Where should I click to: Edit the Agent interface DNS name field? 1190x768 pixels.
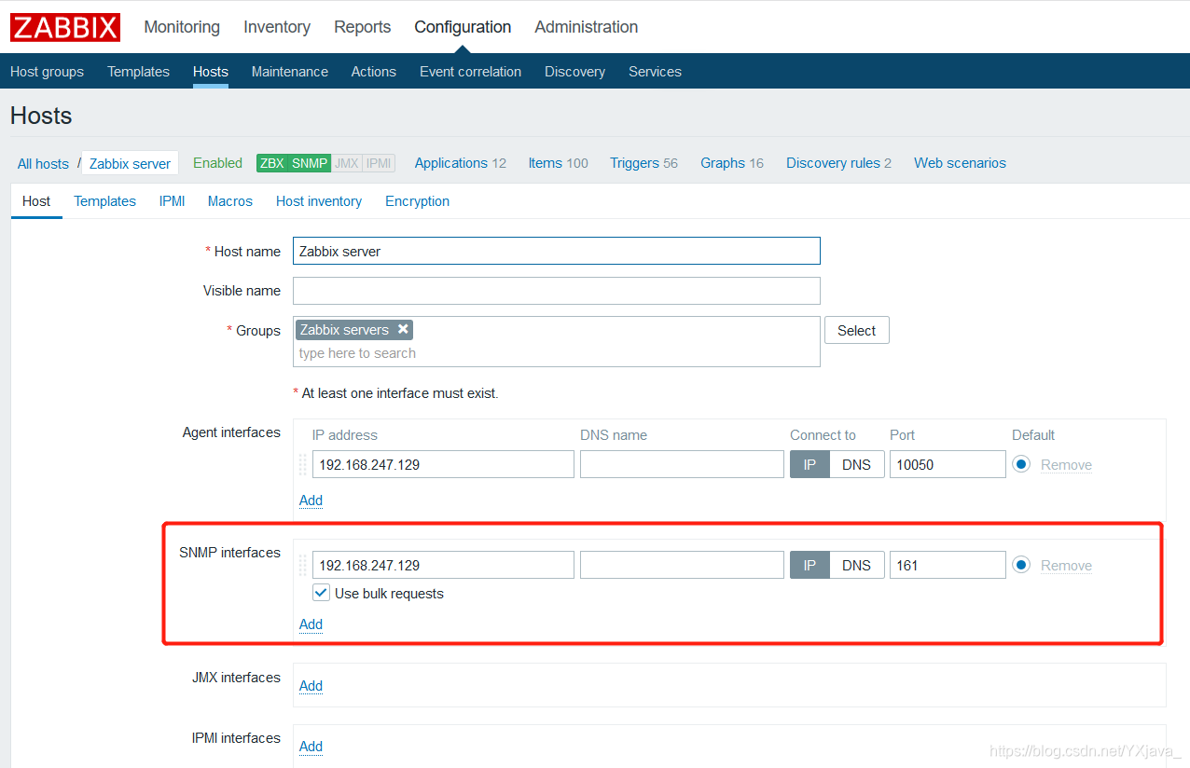tap(682, 465)
